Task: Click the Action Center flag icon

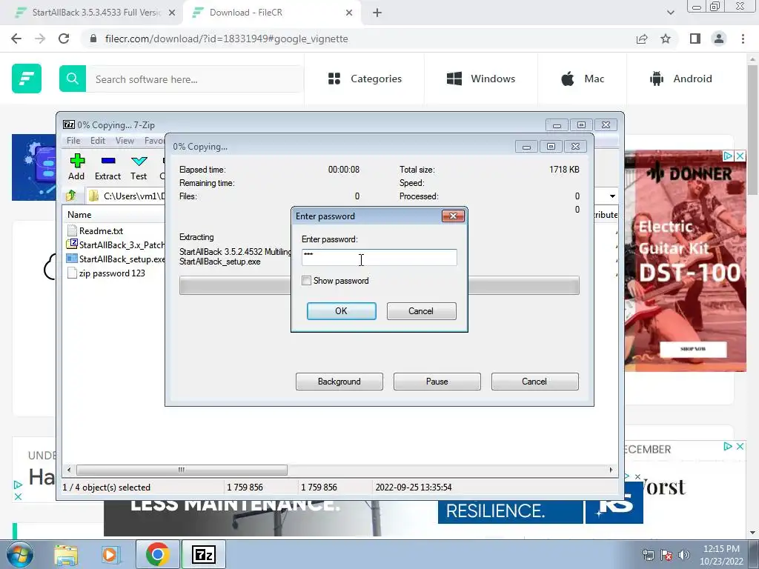Action: pyautogui.click(x=666, y=555)
